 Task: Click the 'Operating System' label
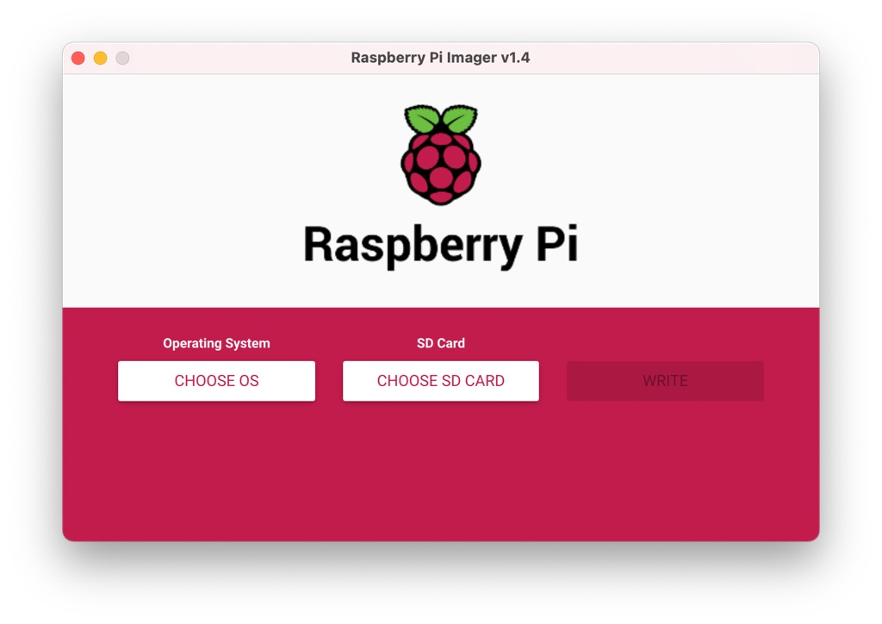216,343
